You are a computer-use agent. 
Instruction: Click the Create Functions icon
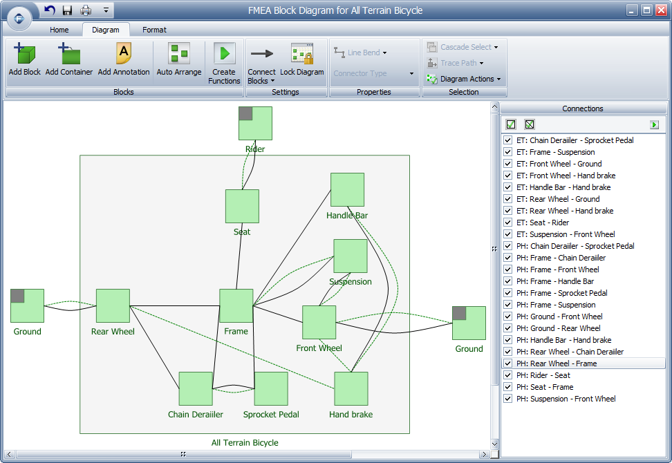pos(224,55)
